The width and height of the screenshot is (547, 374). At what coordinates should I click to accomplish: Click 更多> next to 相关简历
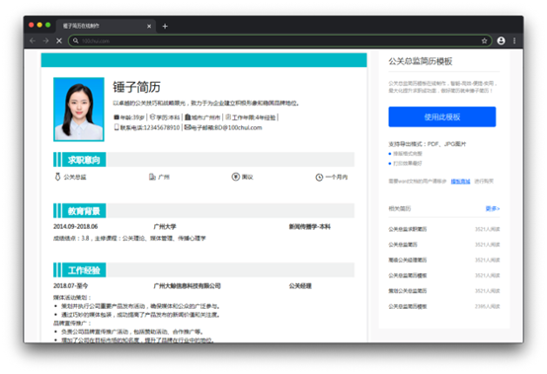(x=493, y=208)
